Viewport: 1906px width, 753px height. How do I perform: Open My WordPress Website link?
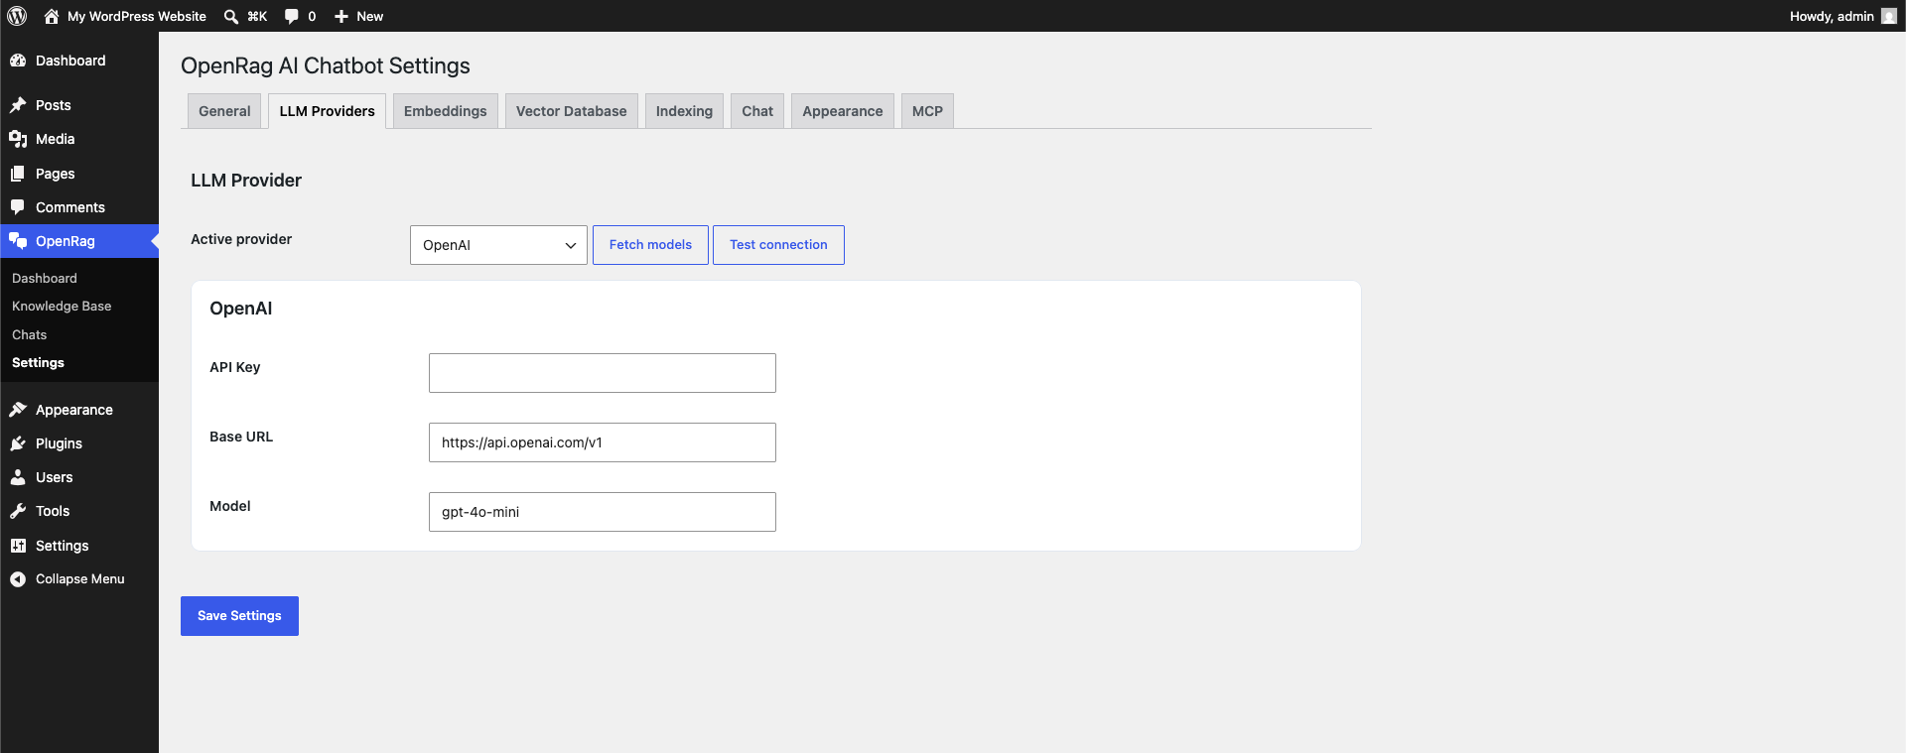[137, 16]
